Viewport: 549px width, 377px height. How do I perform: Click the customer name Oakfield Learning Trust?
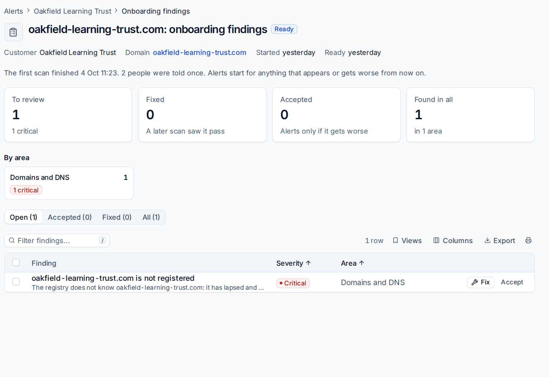(78, 52)
